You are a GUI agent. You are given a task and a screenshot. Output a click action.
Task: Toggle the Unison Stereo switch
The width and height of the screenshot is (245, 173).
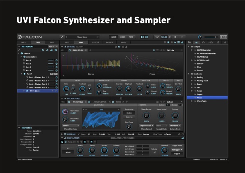coord(180,105)
